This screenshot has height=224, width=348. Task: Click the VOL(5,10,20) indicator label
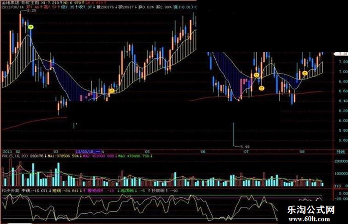(15, 156)
